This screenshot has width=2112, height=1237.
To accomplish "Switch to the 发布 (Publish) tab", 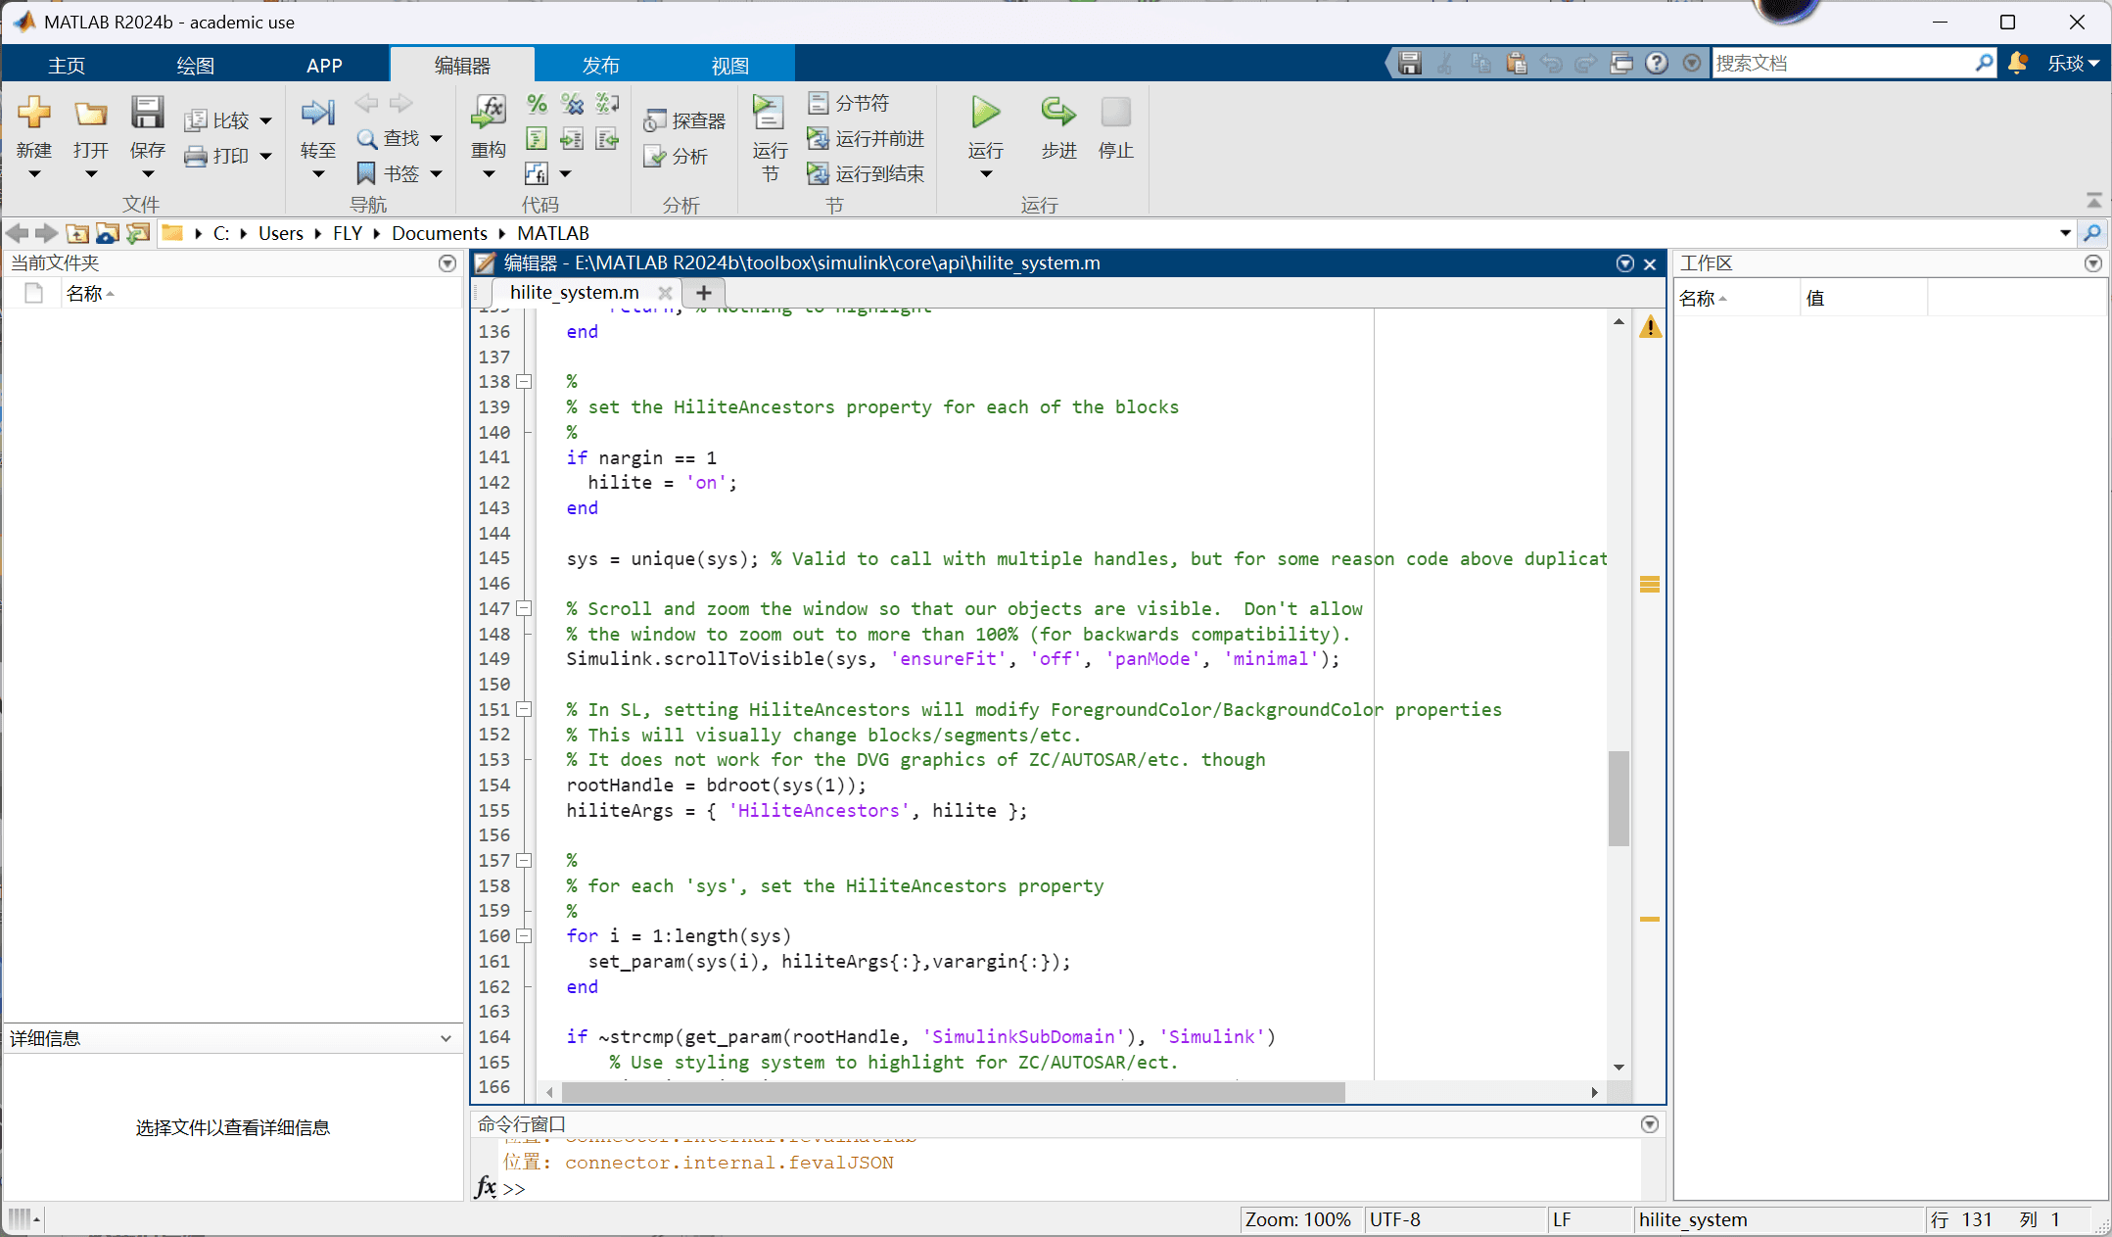I will (x=600, y=66).
